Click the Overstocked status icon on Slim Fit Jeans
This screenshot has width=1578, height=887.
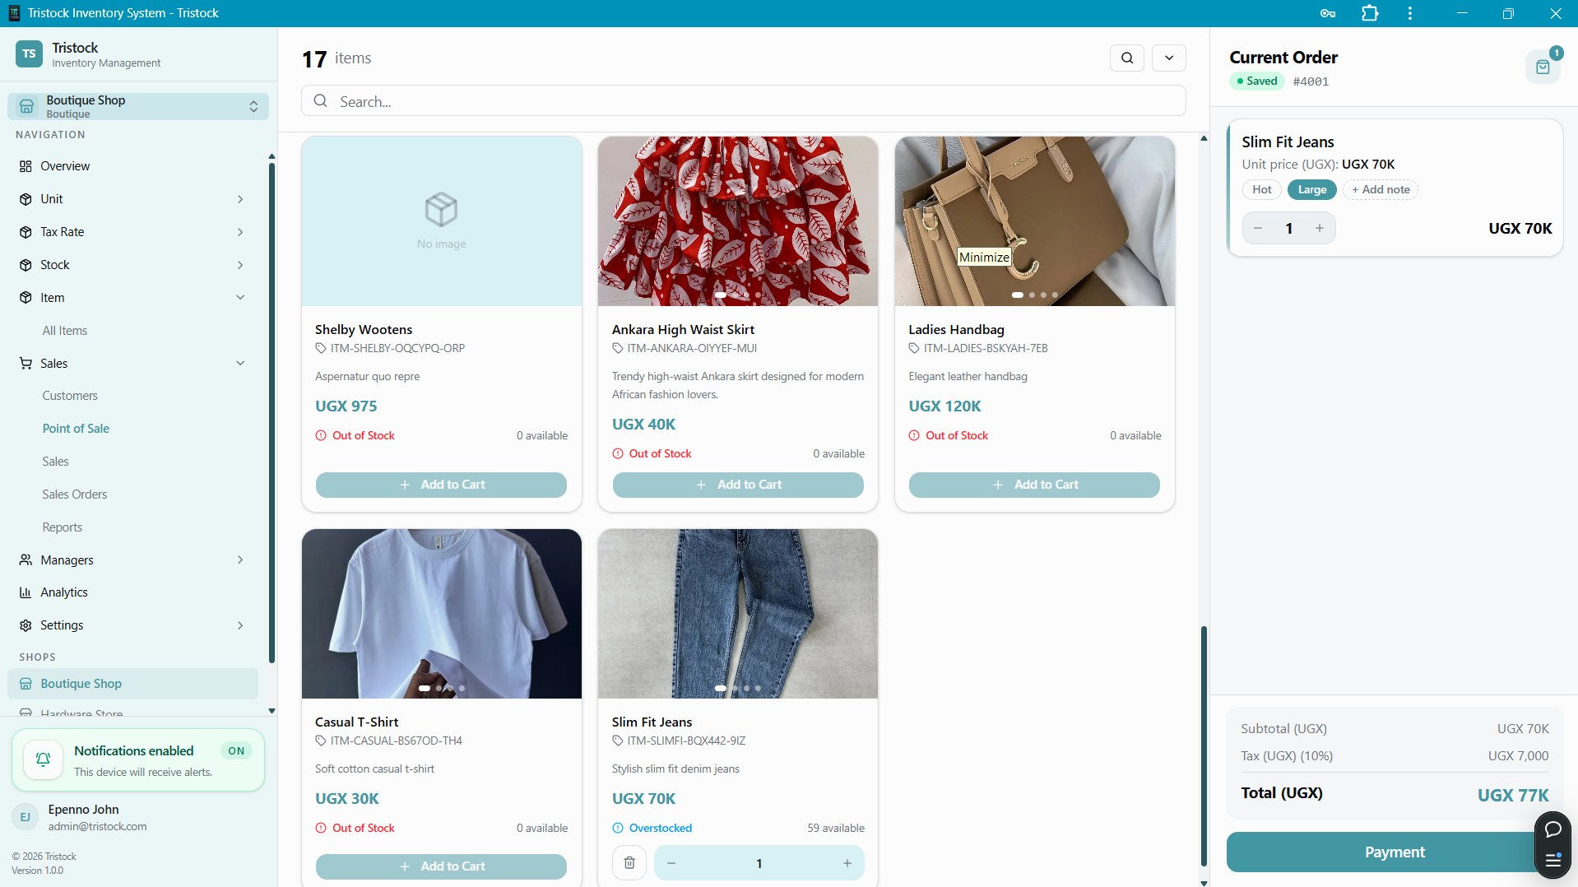pyautogui.click(x=618, y=828)
